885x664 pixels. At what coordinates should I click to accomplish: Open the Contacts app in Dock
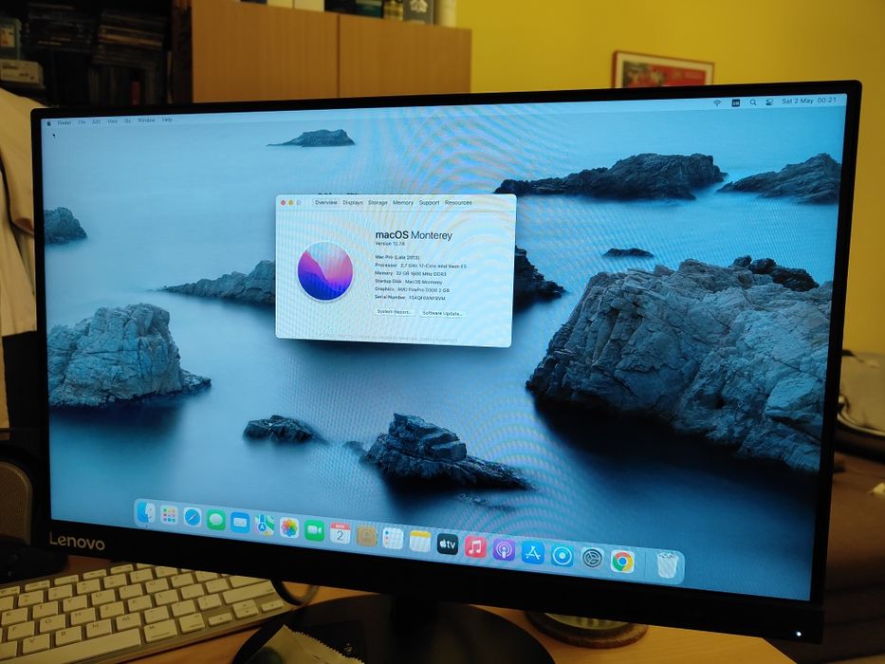[366, 536]
